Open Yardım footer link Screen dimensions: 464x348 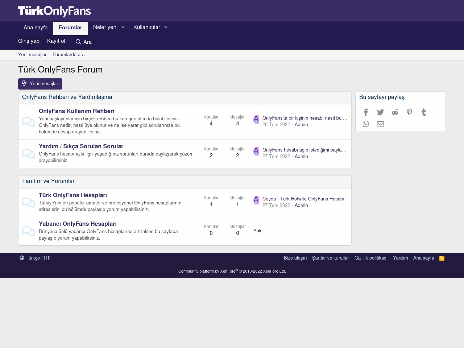coord(401,258)
